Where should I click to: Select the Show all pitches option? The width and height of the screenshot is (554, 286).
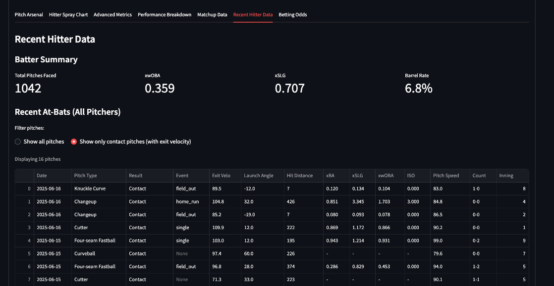tap(17, 142)
